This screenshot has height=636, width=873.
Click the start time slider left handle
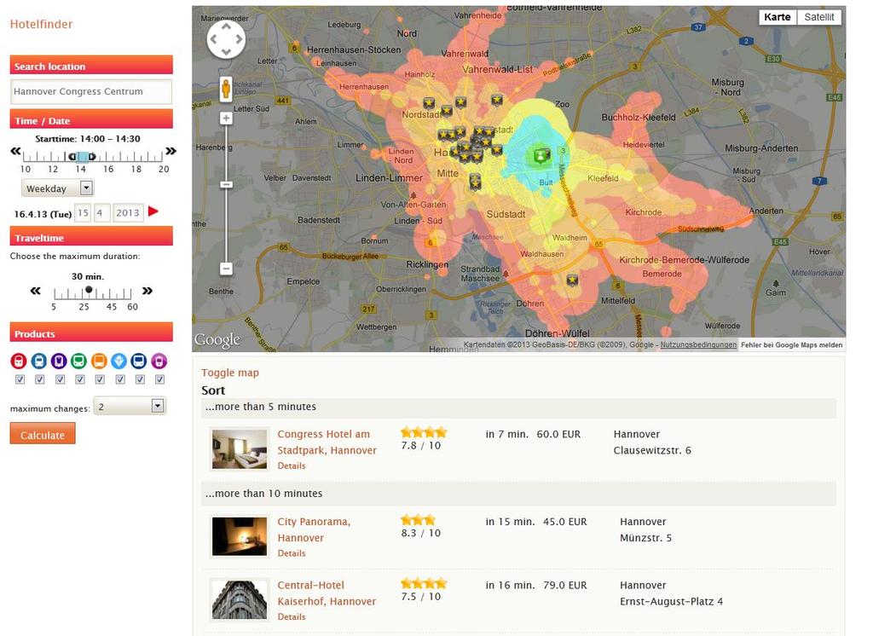[x=72, y=157]
